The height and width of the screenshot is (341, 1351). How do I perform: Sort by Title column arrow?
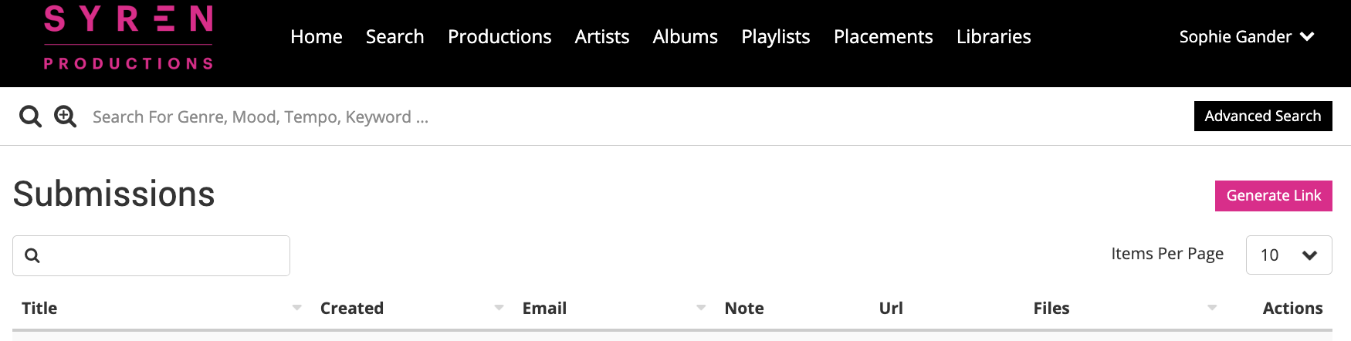point(297,308)
